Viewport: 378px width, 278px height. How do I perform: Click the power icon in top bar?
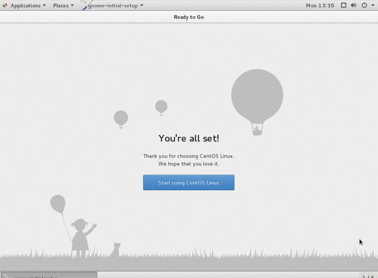(364, 5)
